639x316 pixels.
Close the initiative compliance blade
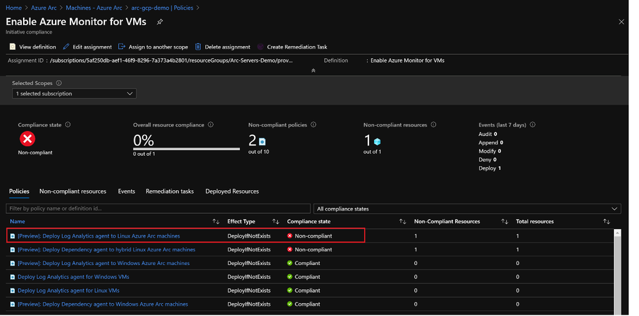pyautogui.click(x=621, y=22)
